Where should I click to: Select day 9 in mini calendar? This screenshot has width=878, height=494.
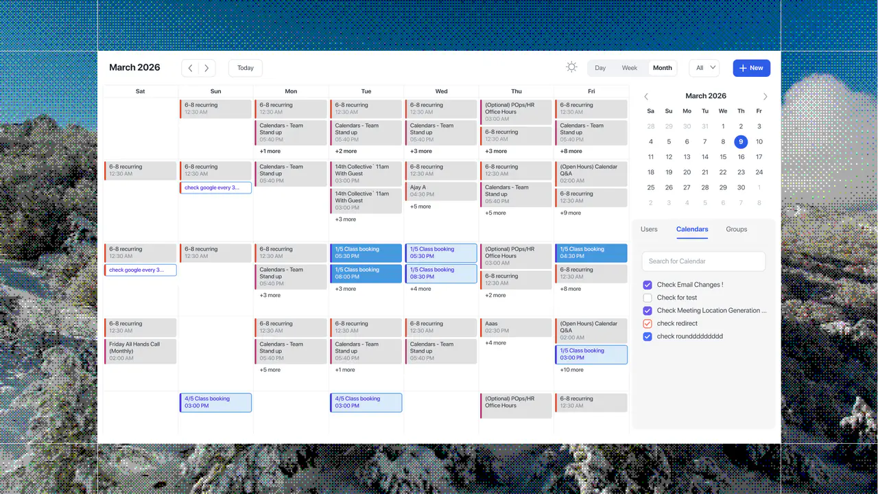[741, 142]
